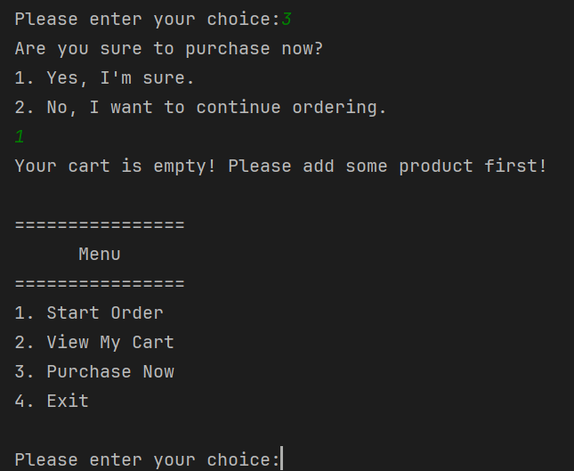Click the "2. No, I want to continue ordering." line
The height and width of the screenshot is (471, 574).
[x=201, y=108]
